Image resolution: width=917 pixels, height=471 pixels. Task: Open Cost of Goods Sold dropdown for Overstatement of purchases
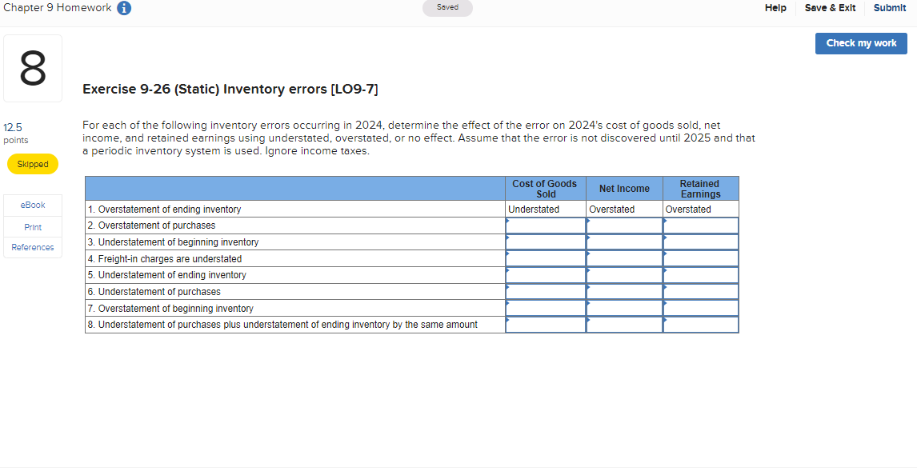coord(545,226)
